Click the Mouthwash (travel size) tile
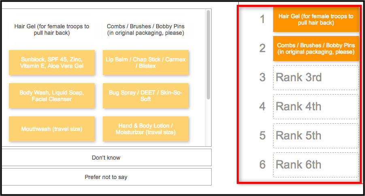Image resolution: width=365 pixels, height=196 pixels. tap(52, 129)
